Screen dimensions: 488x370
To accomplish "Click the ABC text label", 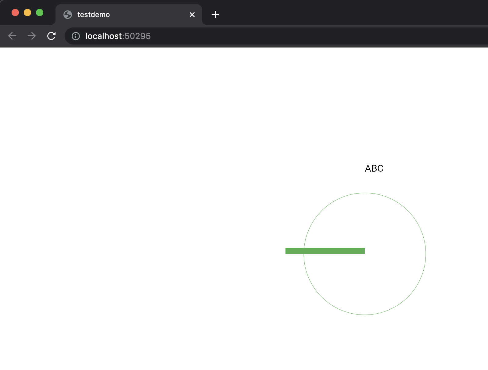I will click(374, 168).
